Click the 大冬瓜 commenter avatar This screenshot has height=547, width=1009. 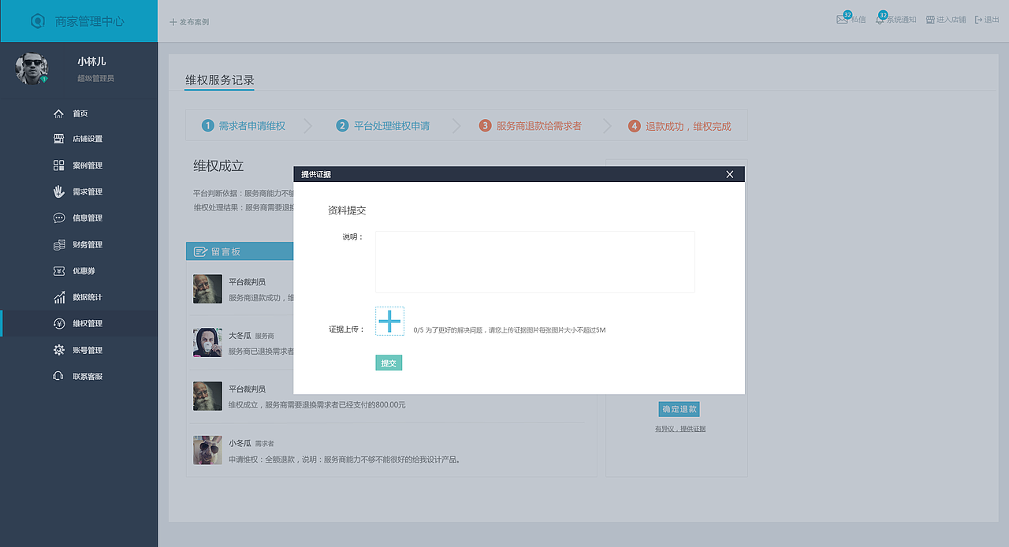tap(207, 342)
